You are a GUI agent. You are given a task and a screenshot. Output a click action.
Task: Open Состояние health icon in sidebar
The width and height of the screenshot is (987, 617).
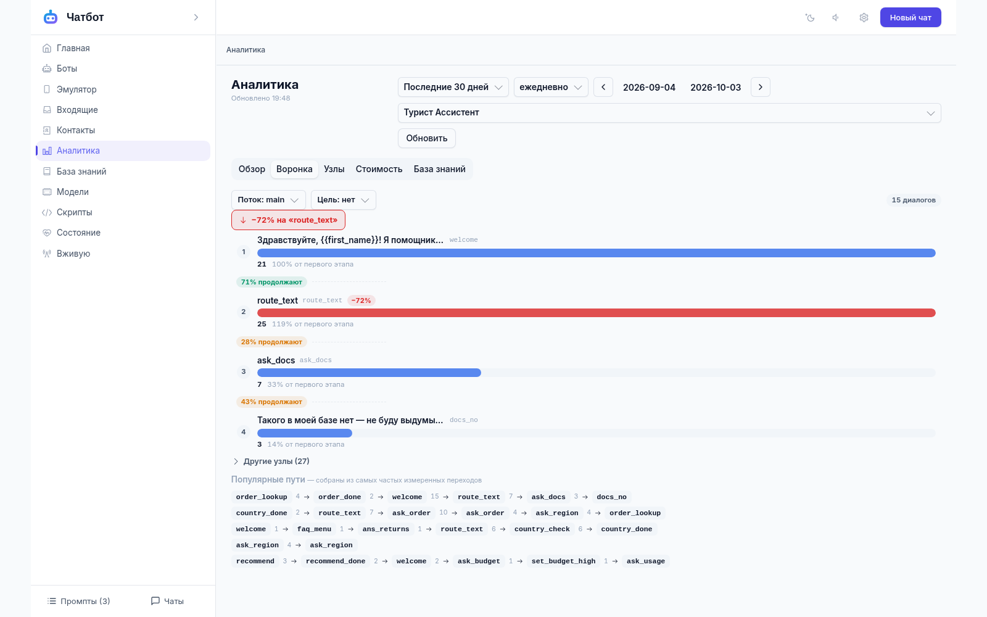47,233
